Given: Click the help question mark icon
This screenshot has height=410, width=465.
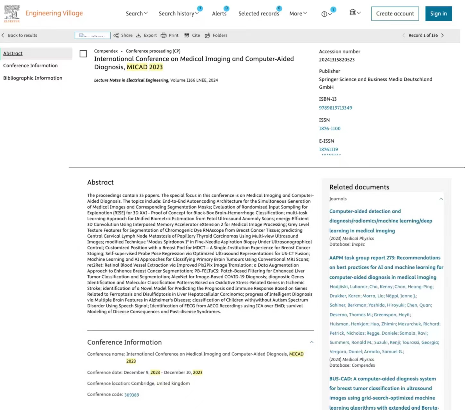Looking at the screenshot, I should (324, 14).
